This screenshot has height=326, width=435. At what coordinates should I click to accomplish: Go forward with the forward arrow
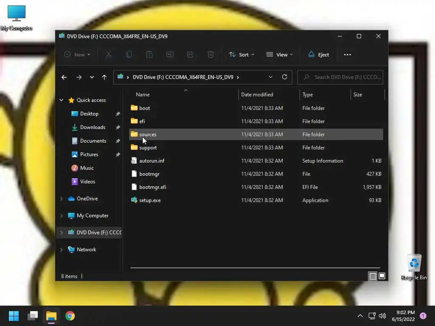[x=79, y=77]
